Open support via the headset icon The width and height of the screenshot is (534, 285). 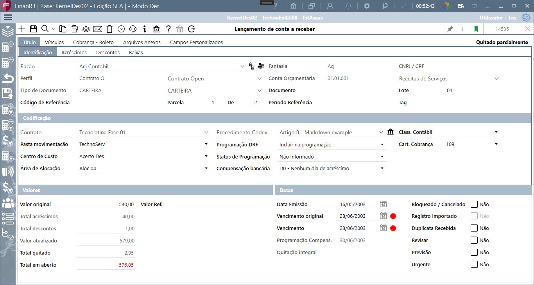[x=133, y=29]
